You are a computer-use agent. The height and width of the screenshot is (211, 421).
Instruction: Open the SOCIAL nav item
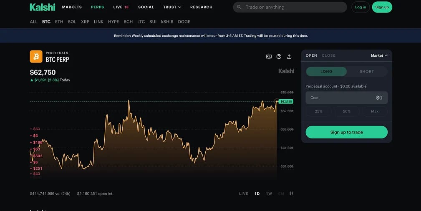146,7
